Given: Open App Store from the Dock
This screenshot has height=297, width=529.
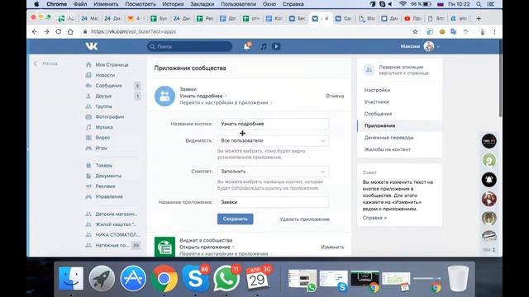Looking at the screenshot, I should (x=133, y=279).
